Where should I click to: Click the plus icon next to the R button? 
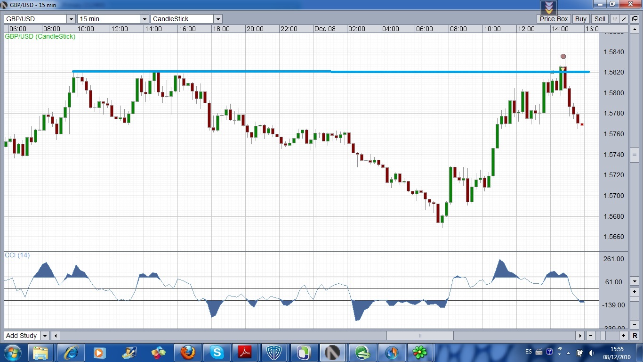point(624,336)
